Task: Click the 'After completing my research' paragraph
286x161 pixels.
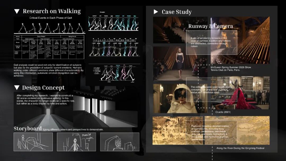Action: 46,100
